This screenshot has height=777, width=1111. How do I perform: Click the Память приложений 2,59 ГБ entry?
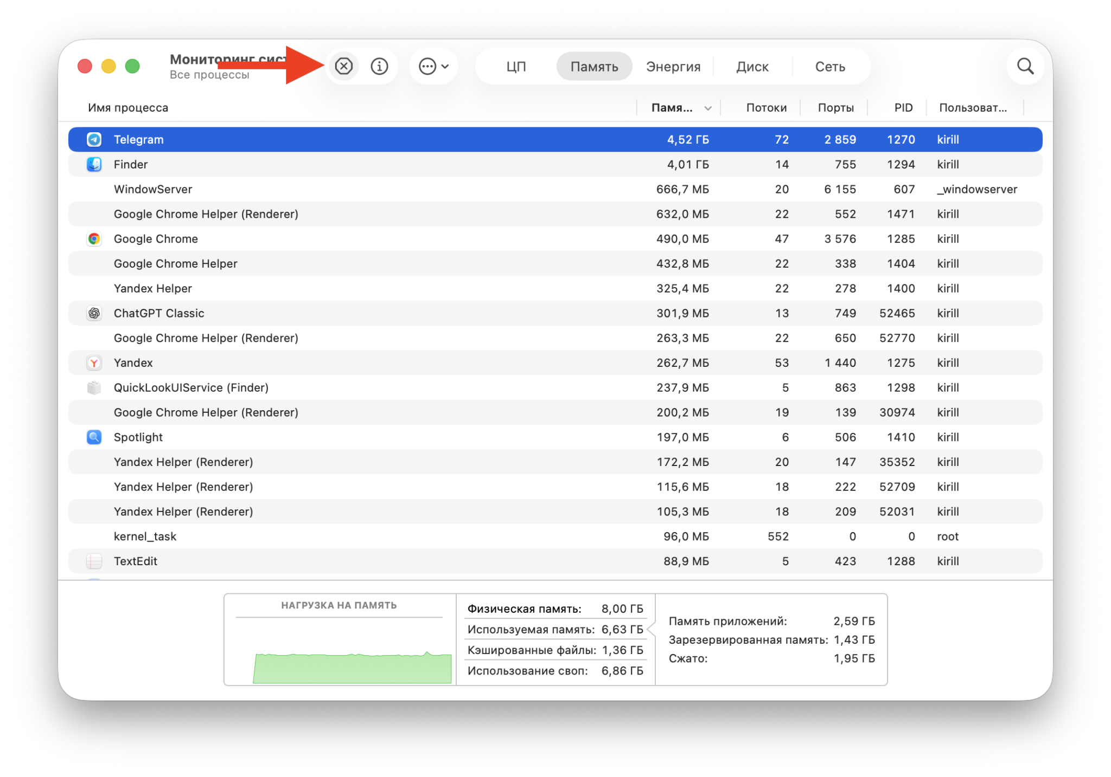click(771, 621)
